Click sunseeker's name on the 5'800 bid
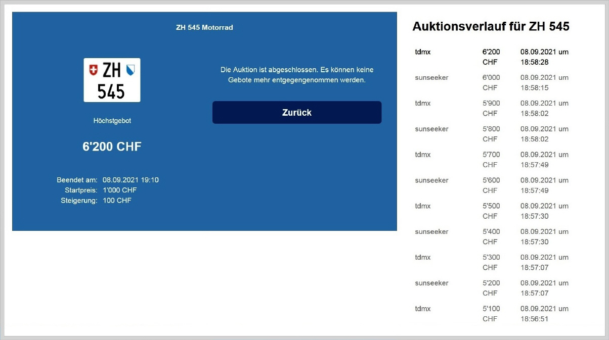Image resolution: width=609 pixels, height=340 pixels. pyautogui.click(x=431, y=129)
